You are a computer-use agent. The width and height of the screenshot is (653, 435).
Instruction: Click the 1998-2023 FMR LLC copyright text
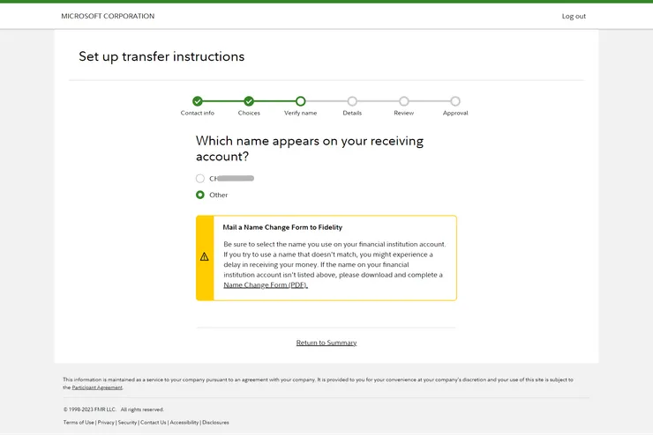point(114,409)
